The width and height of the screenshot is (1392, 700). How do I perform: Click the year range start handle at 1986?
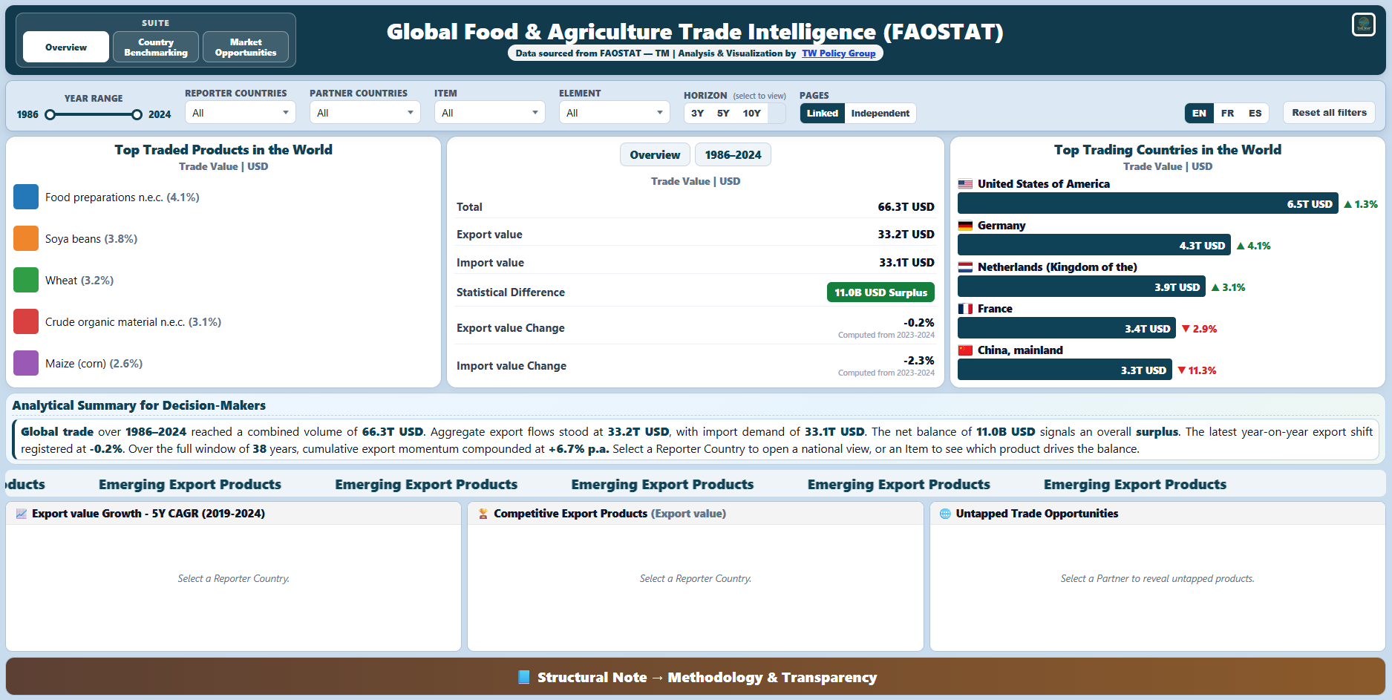(50, 114)
